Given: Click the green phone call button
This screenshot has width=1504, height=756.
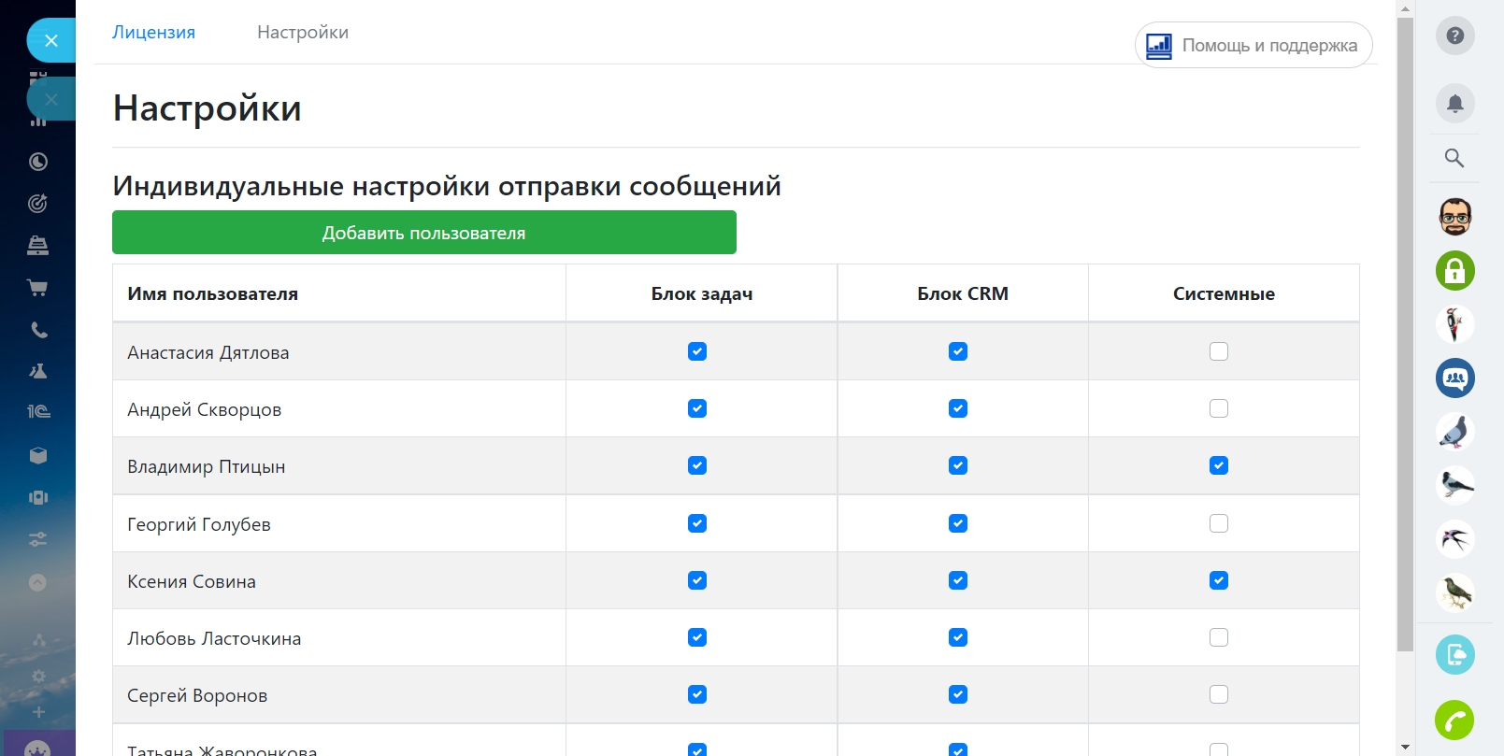Looking at the screenshot, I should (1454, 720).
